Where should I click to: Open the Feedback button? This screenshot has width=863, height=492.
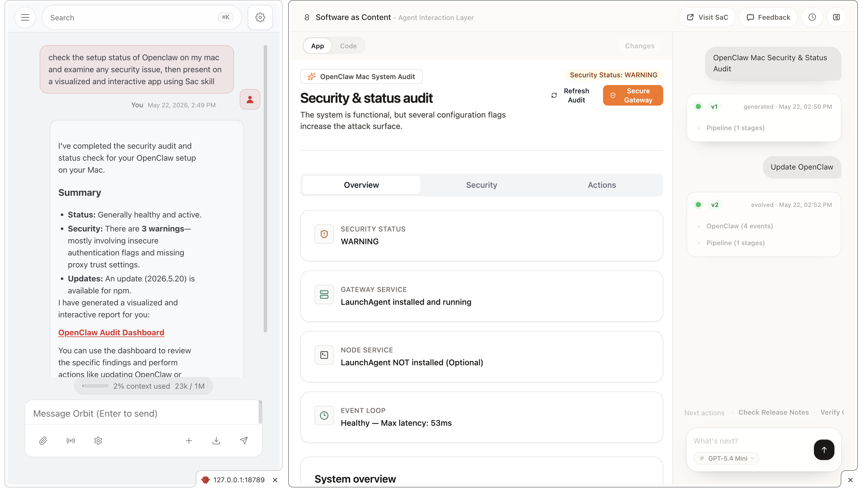pyautogui.click(x=768, y=17)
